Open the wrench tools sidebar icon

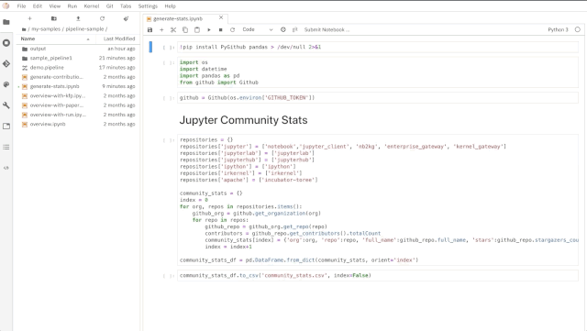point(6,105)
